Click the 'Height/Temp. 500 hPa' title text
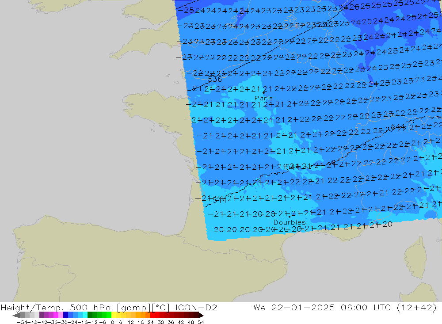 [56, 307]
